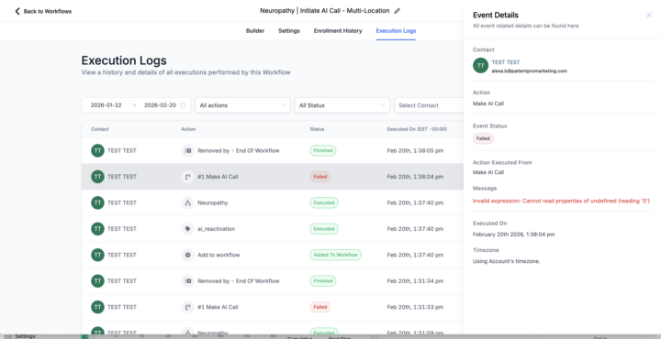Close the Event Details panel
This screenshot has height=339, width=661.
(x=649, y=16)
